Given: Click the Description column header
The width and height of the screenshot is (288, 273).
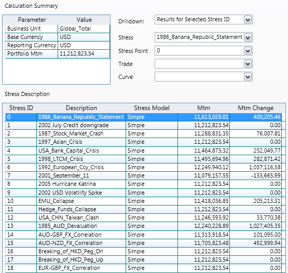Looking at the screenshot, I should (x=81, y=108).
